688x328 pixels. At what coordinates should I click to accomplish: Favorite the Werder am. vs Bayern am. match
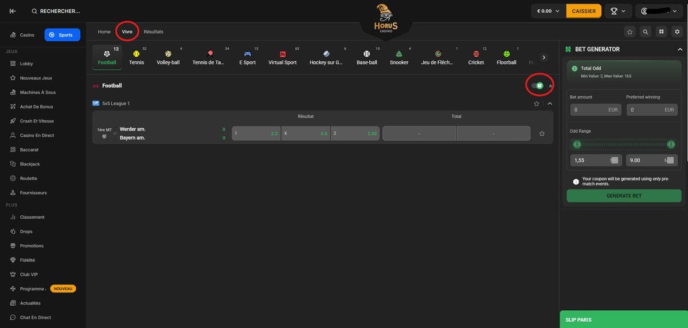point(542,133)
